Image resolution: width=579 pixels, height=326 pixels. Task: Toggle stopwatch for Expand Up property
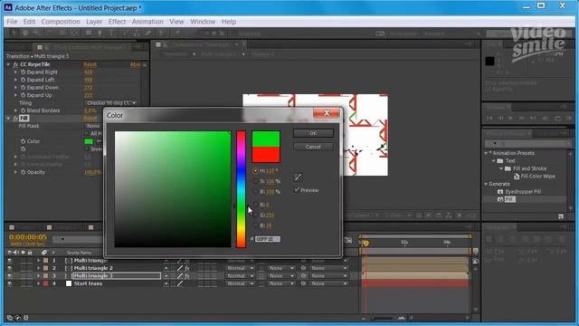pos(23,95)
